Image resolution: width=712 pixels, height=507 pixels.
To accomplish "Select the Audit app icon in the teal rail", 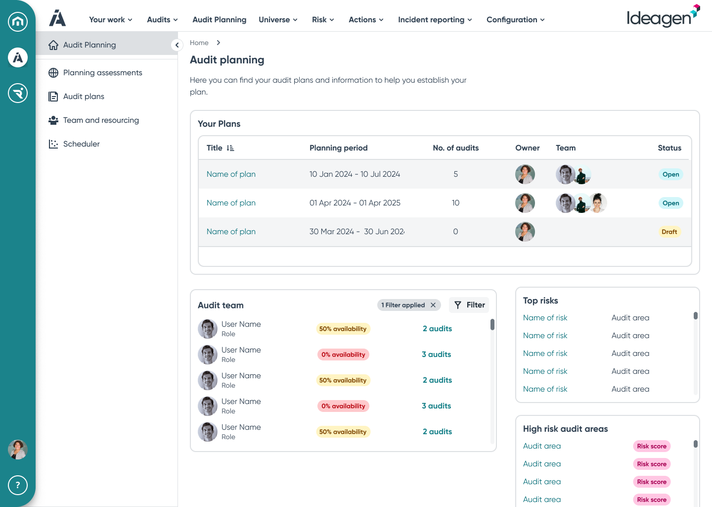I will (18, 57).
